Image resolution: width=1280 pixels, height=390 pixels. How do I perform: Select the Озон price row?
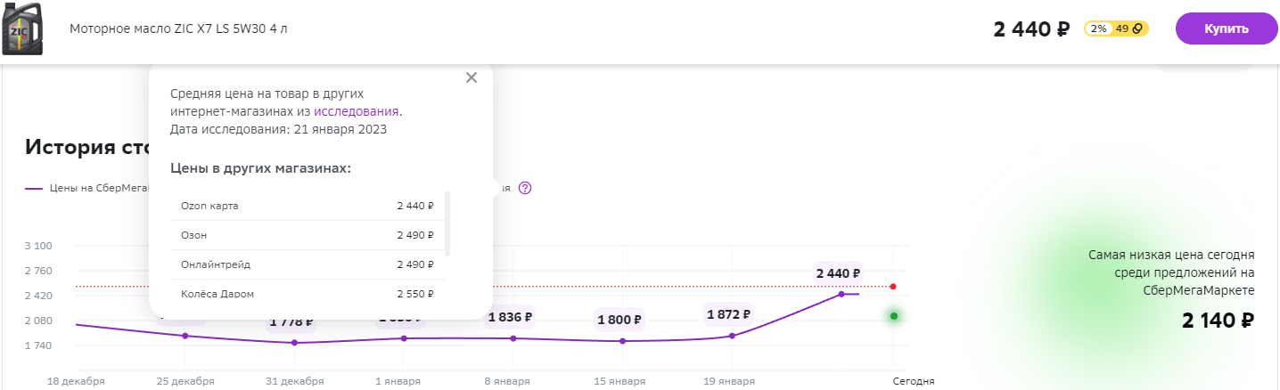click(x=307, y=235)
